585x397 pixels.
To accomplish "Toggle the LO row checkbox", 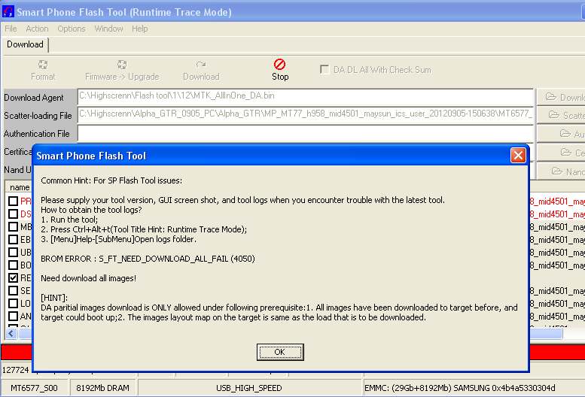I will pos(13,303).
